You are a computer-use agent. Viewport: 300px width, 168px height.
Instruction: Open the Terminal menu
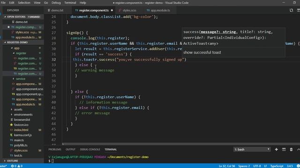pyautogui.click(x=70, y=3)
